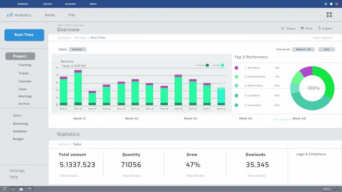Open Settings in the sidebar
The height and width of the screenshot is (192, 342).
click(x=17, y=171)
